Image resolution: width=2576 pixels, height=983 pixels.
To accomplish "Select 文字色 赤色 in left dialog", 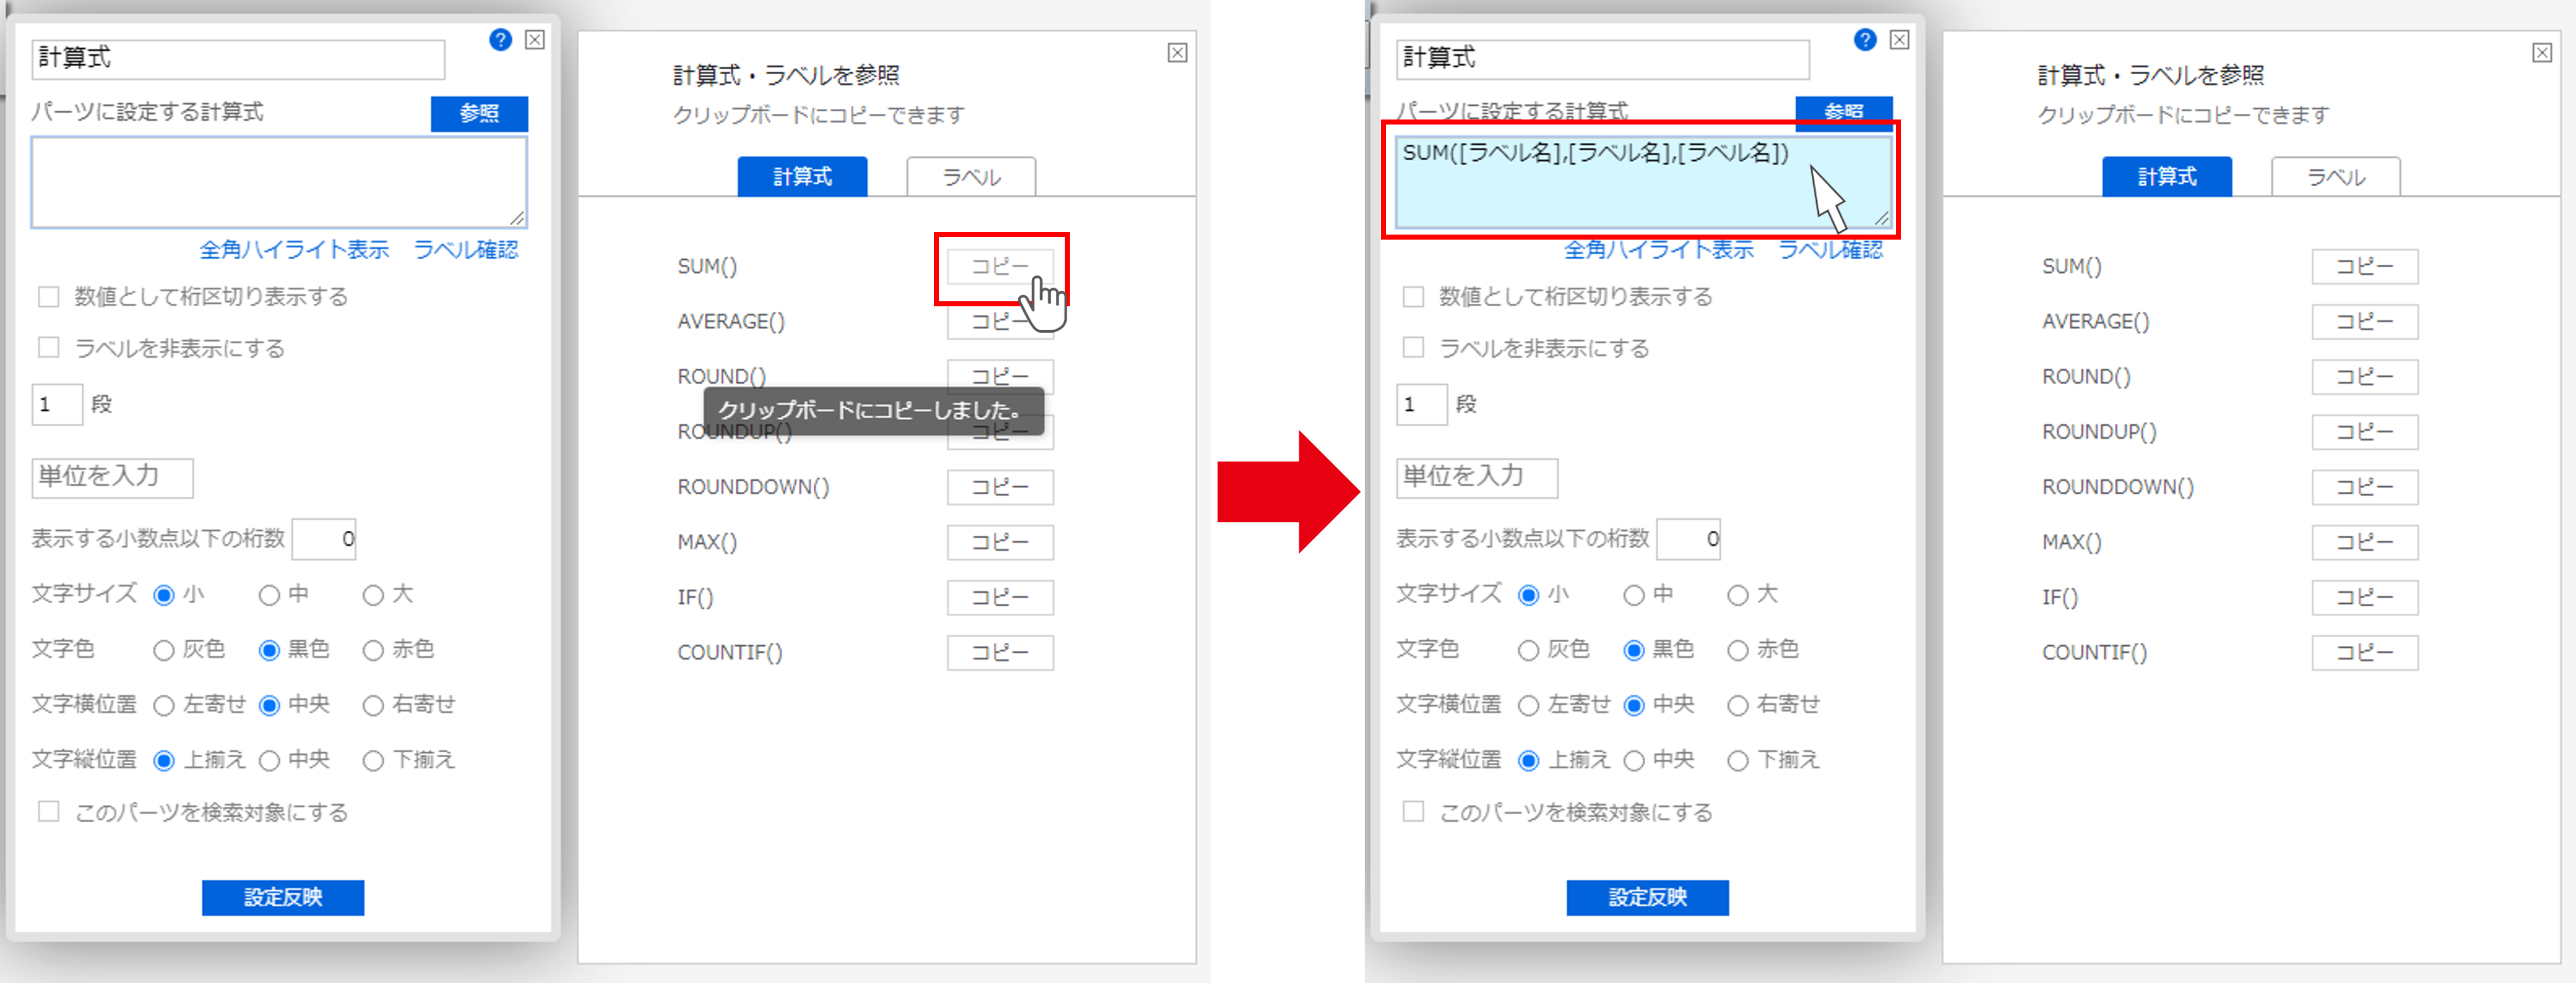I will pyautogui.click(x=373, y=651).
